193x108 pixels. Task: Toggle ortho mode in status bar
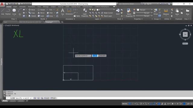click(x=138, y=104)
